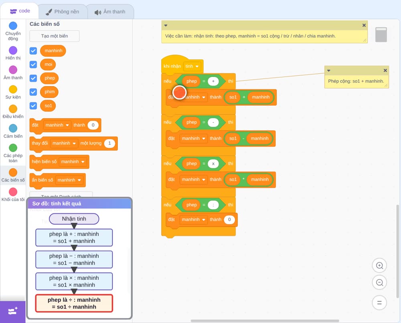Open the Cảm biến block category
401x323 pixels.
coord(13,131)
